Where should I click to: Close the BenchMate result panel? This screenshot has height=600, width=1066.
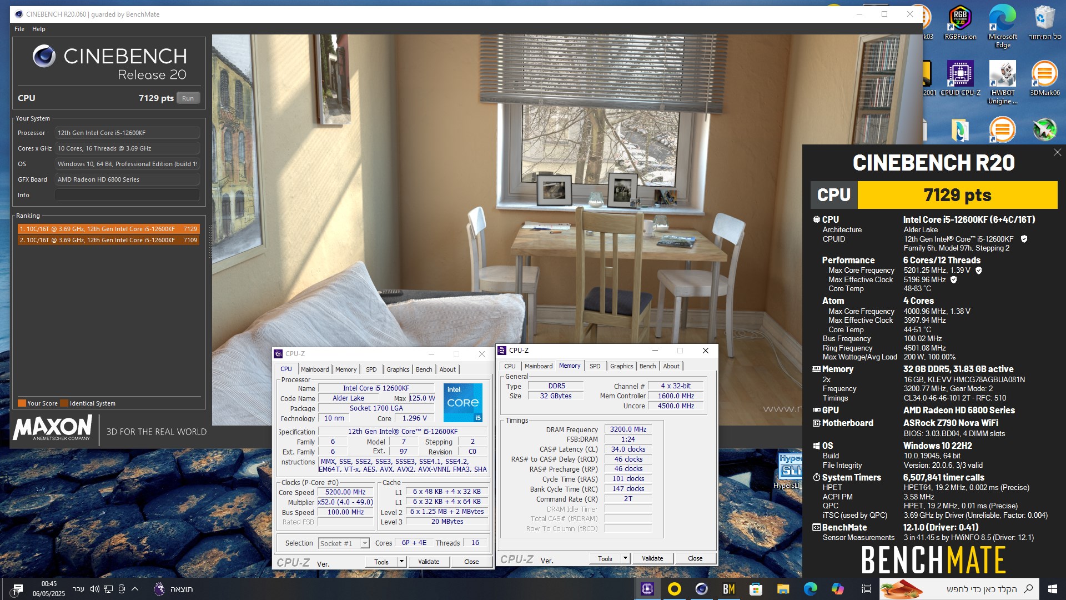tap(1057, 152)
